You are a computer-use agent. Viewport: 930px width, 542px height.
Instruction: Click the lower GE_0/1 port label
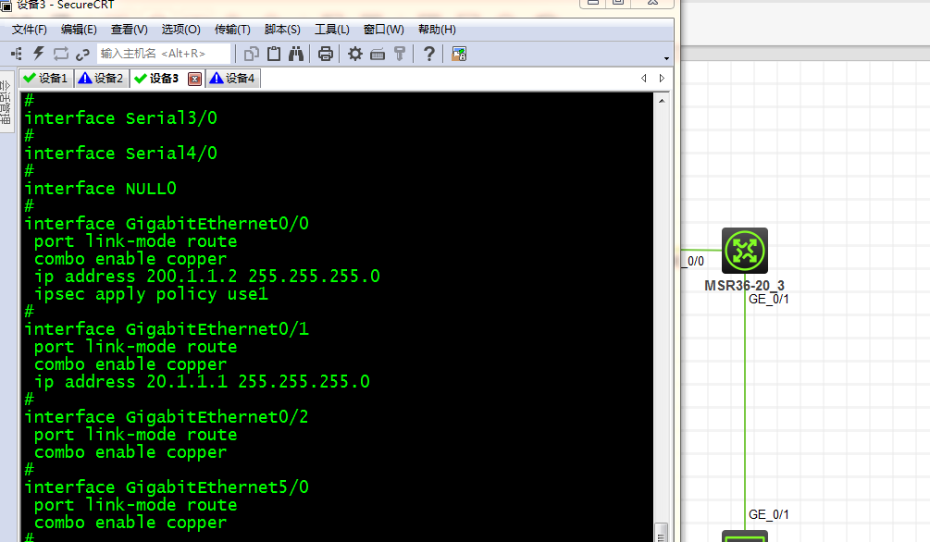pyautogui.click(x=769, y=515)
